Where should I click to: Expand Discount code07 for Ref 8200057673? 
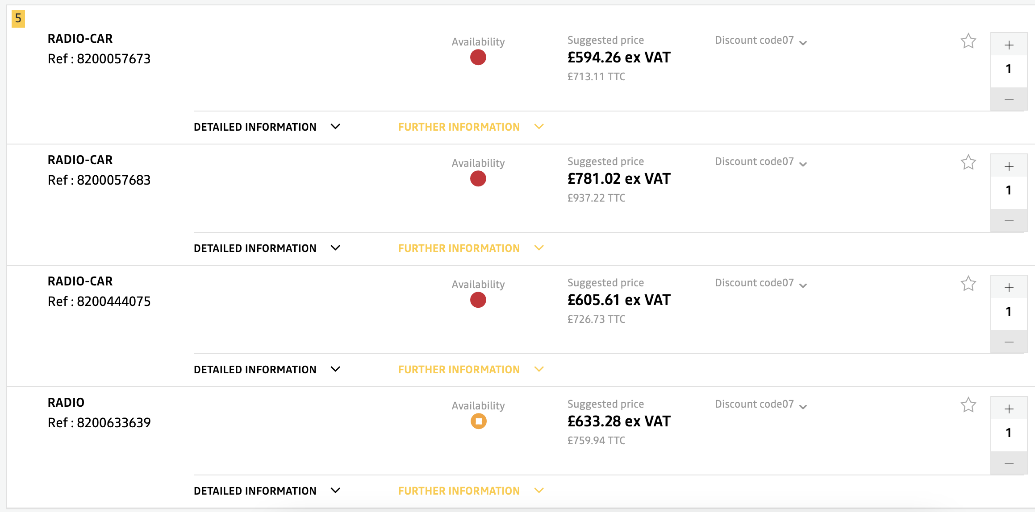click(x=761, y=41)
